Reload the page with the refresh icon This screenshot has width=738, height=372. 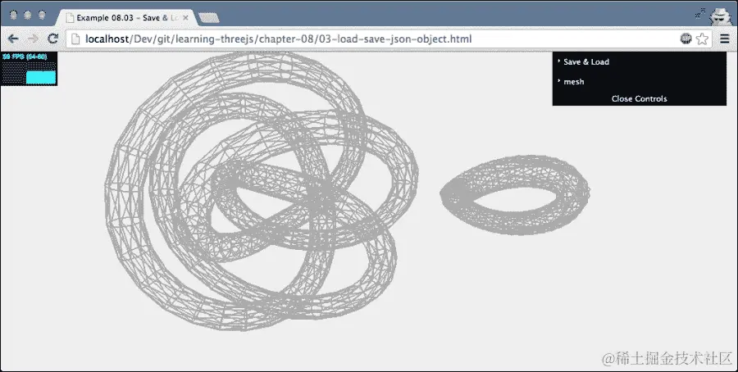(52, 39)
